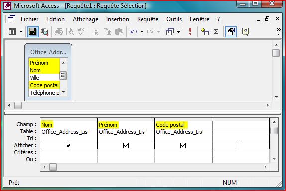Check the Afficher box in the empty fourth column
Image resolution: width=286 pixels, height=191 pixels.
240,145
